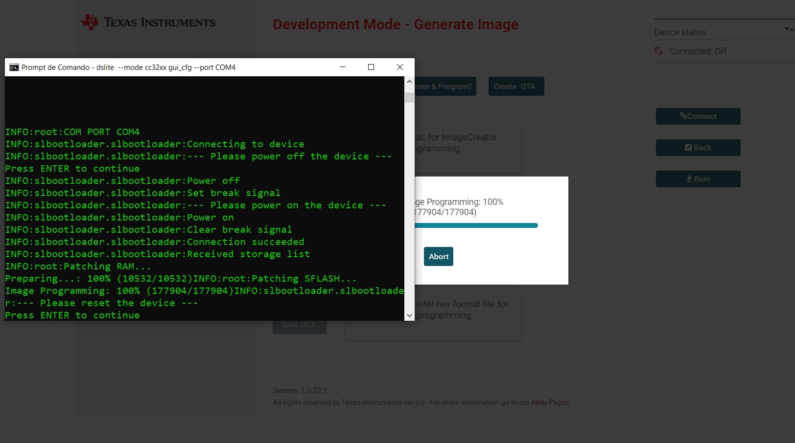Click the partially hidden Program button
This screenshot has height=443, width=795.
point(445,87)
